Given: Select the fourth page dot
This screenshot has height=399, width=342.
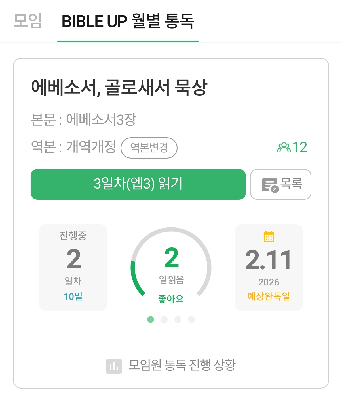Looking at the screenshot, I should [x=191, y=319].
